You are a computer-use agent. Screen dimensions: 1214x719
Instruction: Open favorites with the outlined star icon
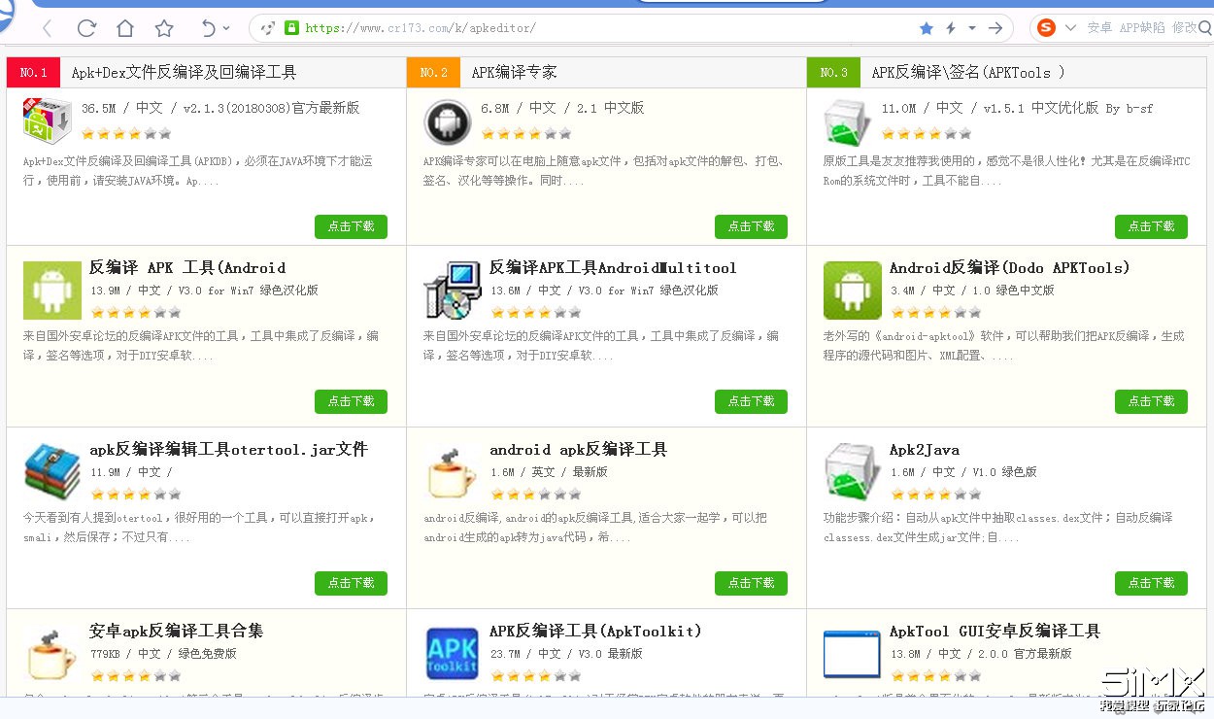(x=164, y=28)
